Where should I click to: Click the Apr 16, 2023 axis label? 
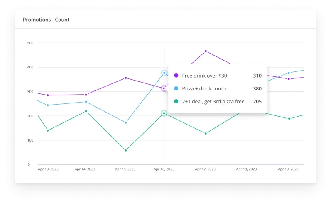164,169
